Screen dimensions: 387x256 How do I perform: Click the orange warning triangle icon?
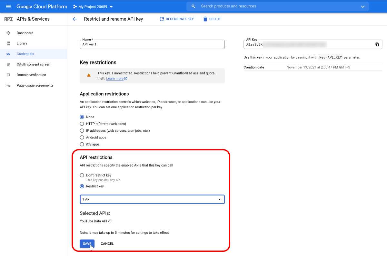[x=89, y=75]
